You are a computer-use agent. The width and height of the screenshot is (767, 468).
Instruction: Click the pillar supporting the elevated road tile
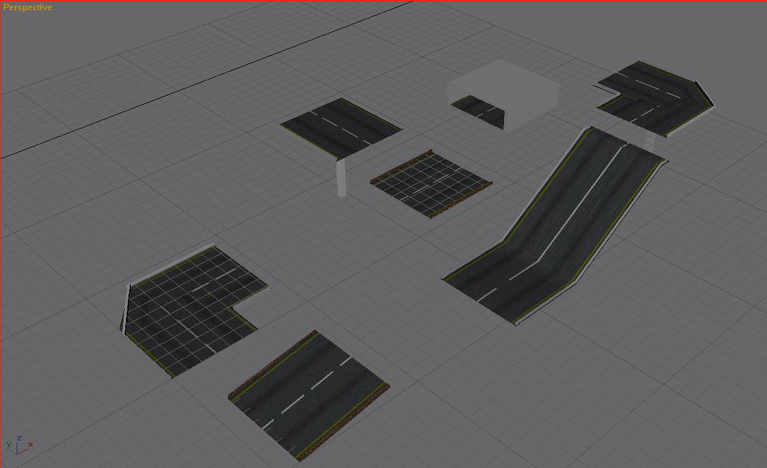coord(342,177)
